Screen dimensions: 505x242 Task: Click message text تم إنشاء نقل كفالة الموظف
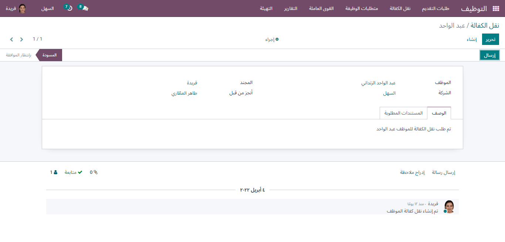point(412,211)
